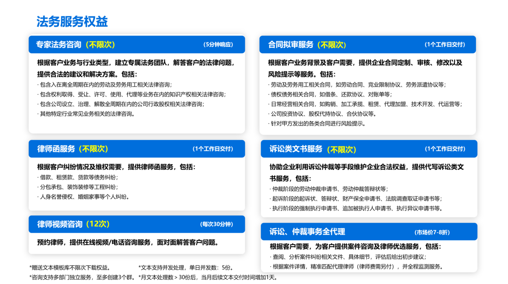Click line 包含入在离全周期在内的劳动及劳务用工
508x284 pixels.
pos(105,85)
